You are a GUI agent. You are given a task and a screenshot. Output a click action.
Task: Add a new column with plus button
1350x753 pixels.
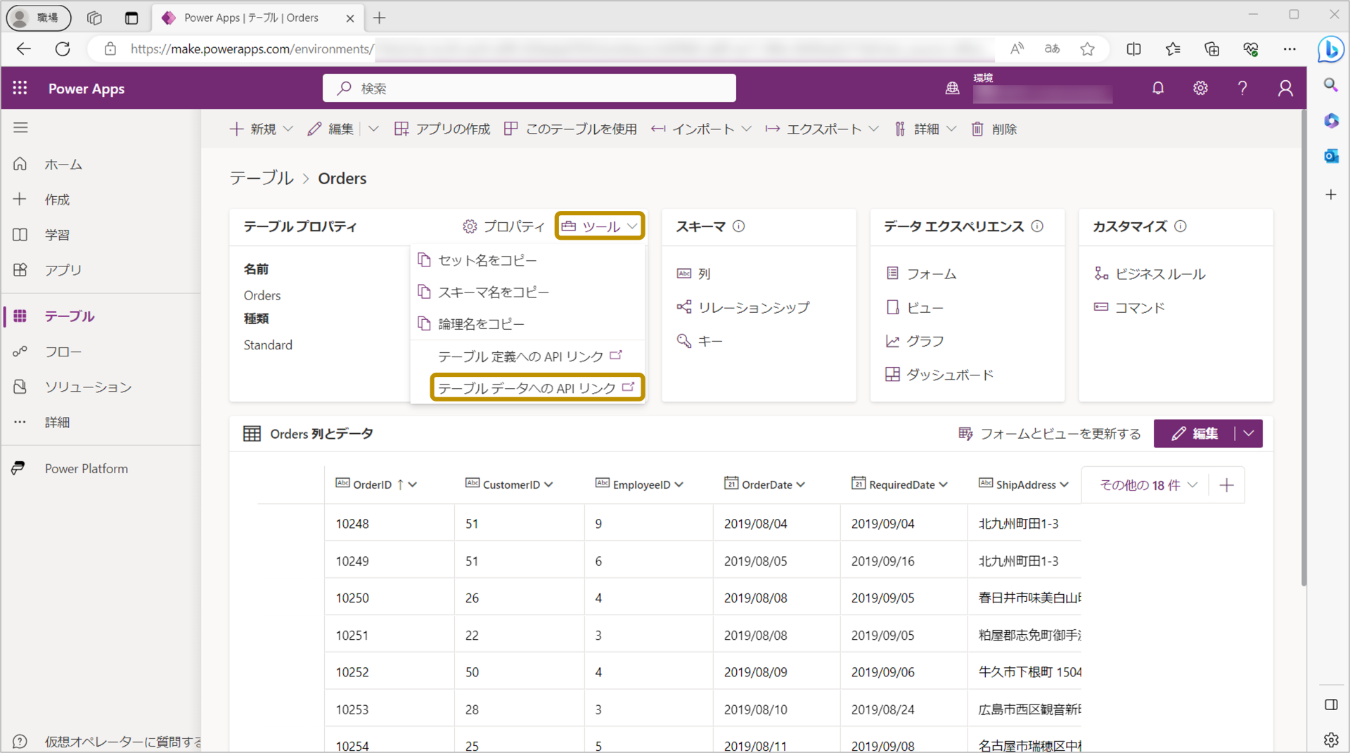point(1226,485)
